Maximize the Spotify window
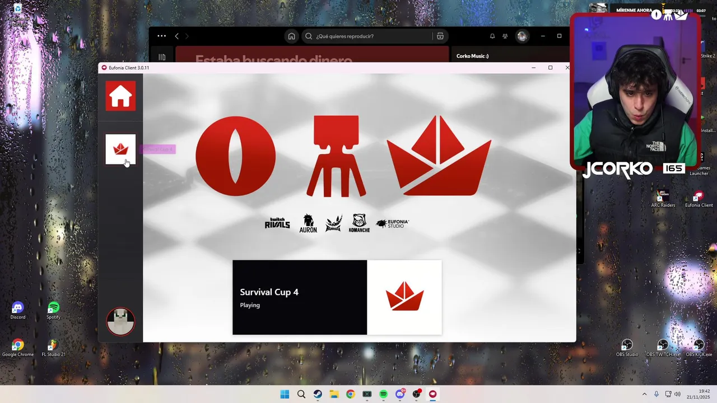717x403 pixels. [559, 36]
